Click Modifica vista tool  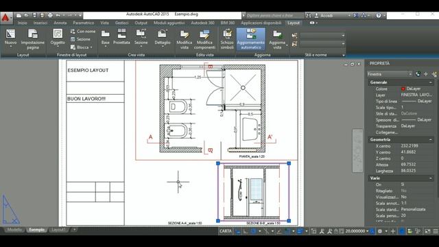(185, 40)
